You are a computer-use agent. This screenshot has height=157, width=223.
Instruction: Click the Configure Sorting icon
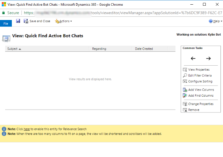185,81
